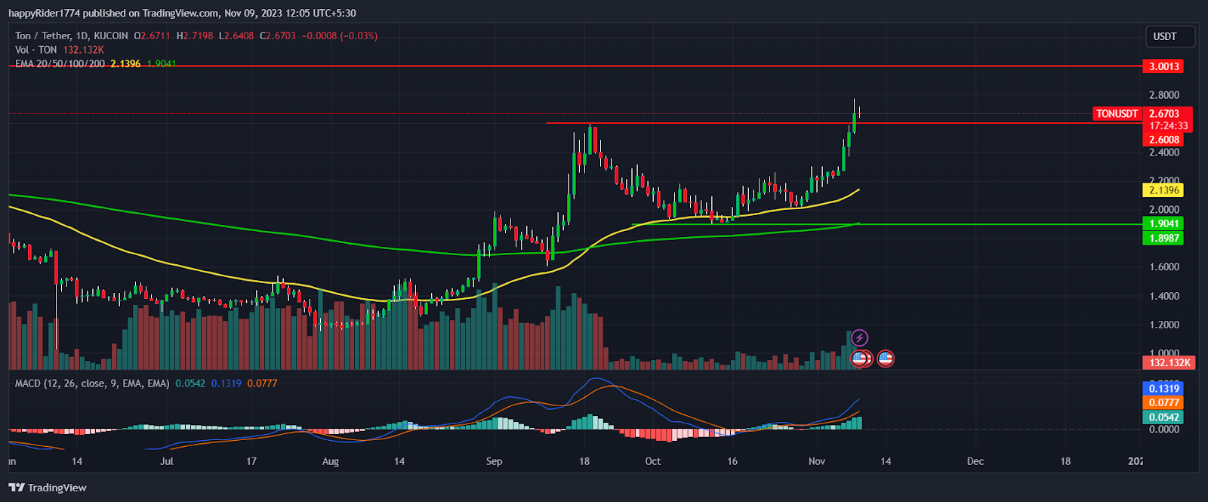Click the TONUSDT last price label

pos(1117,114)
